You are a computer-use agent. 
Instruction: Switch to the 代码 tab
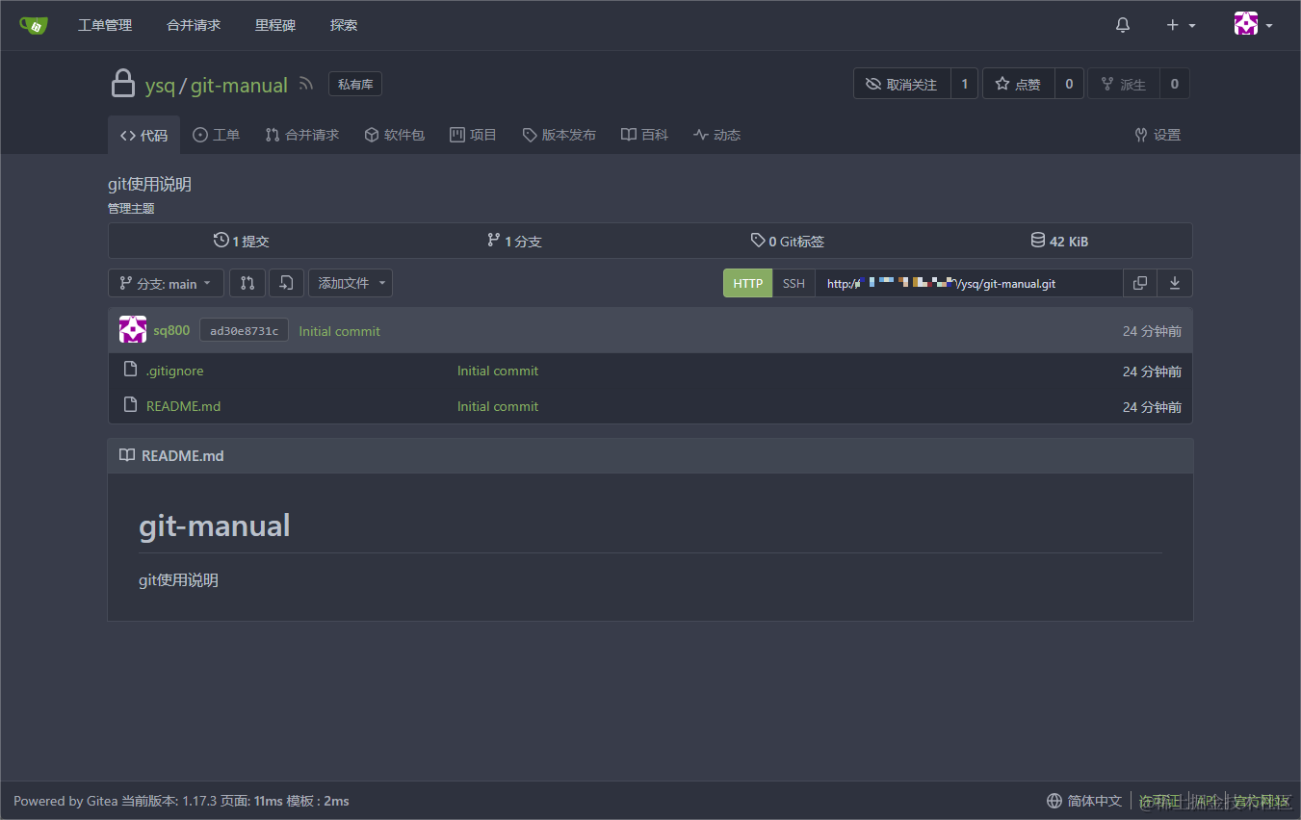[x=143, y=135]
